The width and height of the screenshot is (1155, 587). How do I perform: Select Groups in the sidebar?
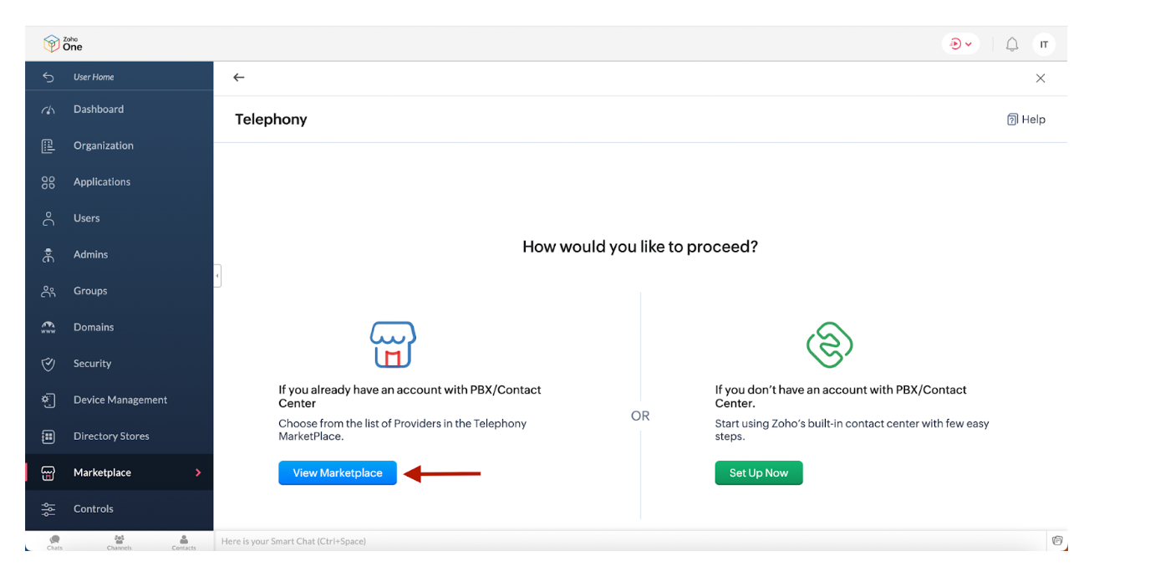click(120, 291)
